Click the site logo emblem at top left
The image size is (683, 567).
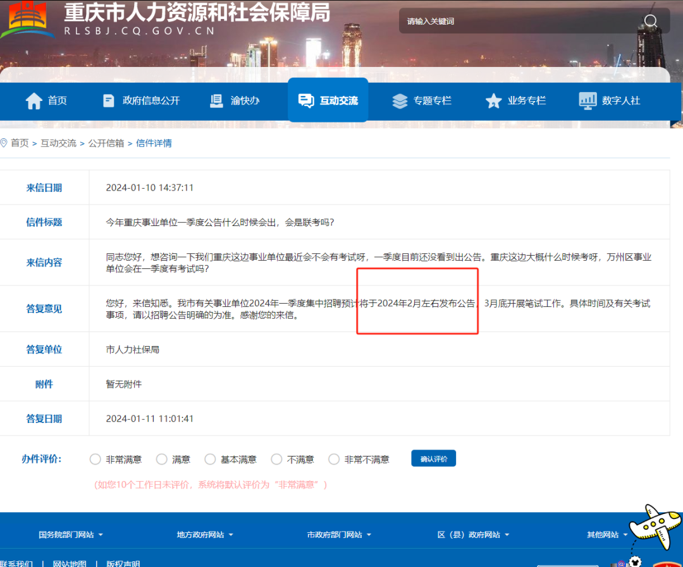tap(27, 20)
